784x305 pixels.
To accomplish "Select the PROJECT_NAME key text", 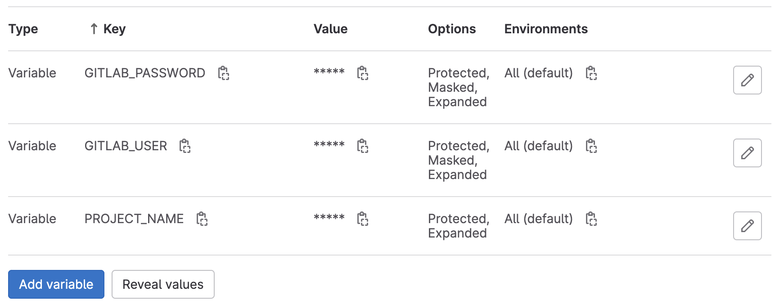I will coord(134,219).
